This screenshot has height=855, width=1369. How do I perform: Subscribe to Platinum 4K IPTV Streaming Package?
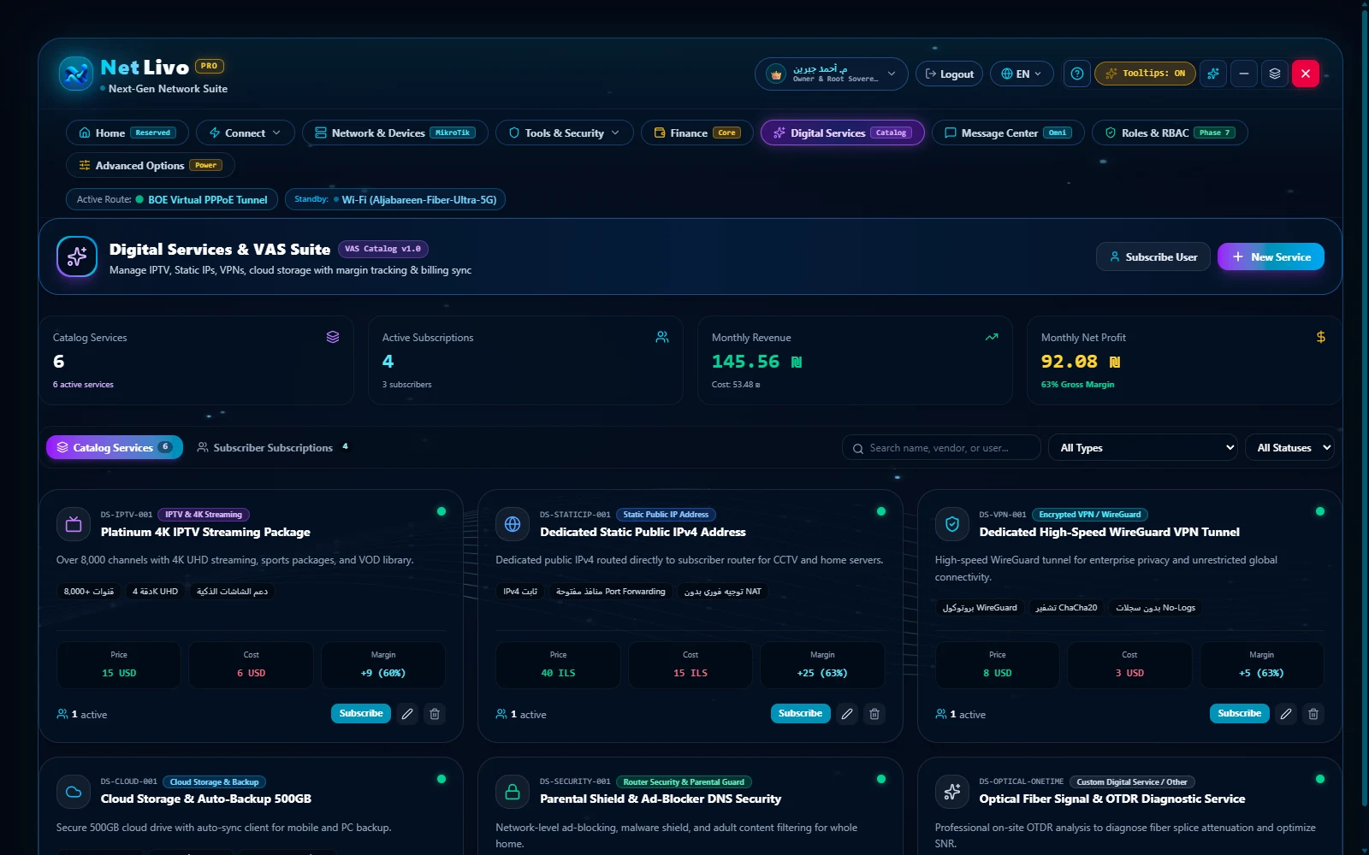click(x=361, y=713)
